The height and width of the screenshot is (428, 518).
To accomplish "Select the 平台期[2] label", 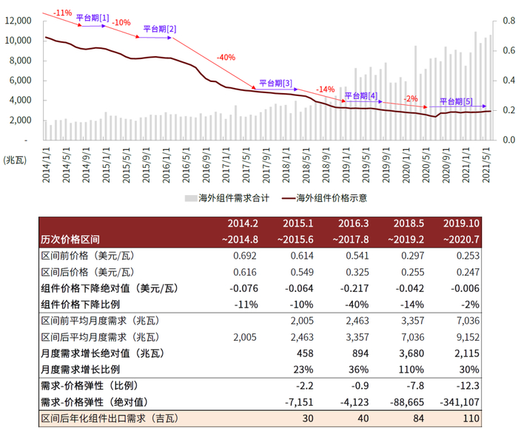I will pyautogui.click(x=160, y=29).
